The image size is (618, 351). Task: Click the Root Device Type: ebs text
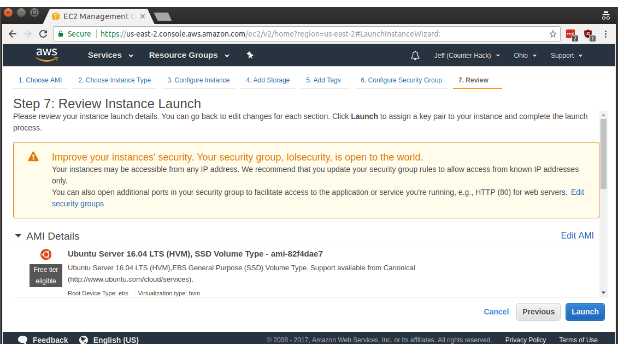98,293
